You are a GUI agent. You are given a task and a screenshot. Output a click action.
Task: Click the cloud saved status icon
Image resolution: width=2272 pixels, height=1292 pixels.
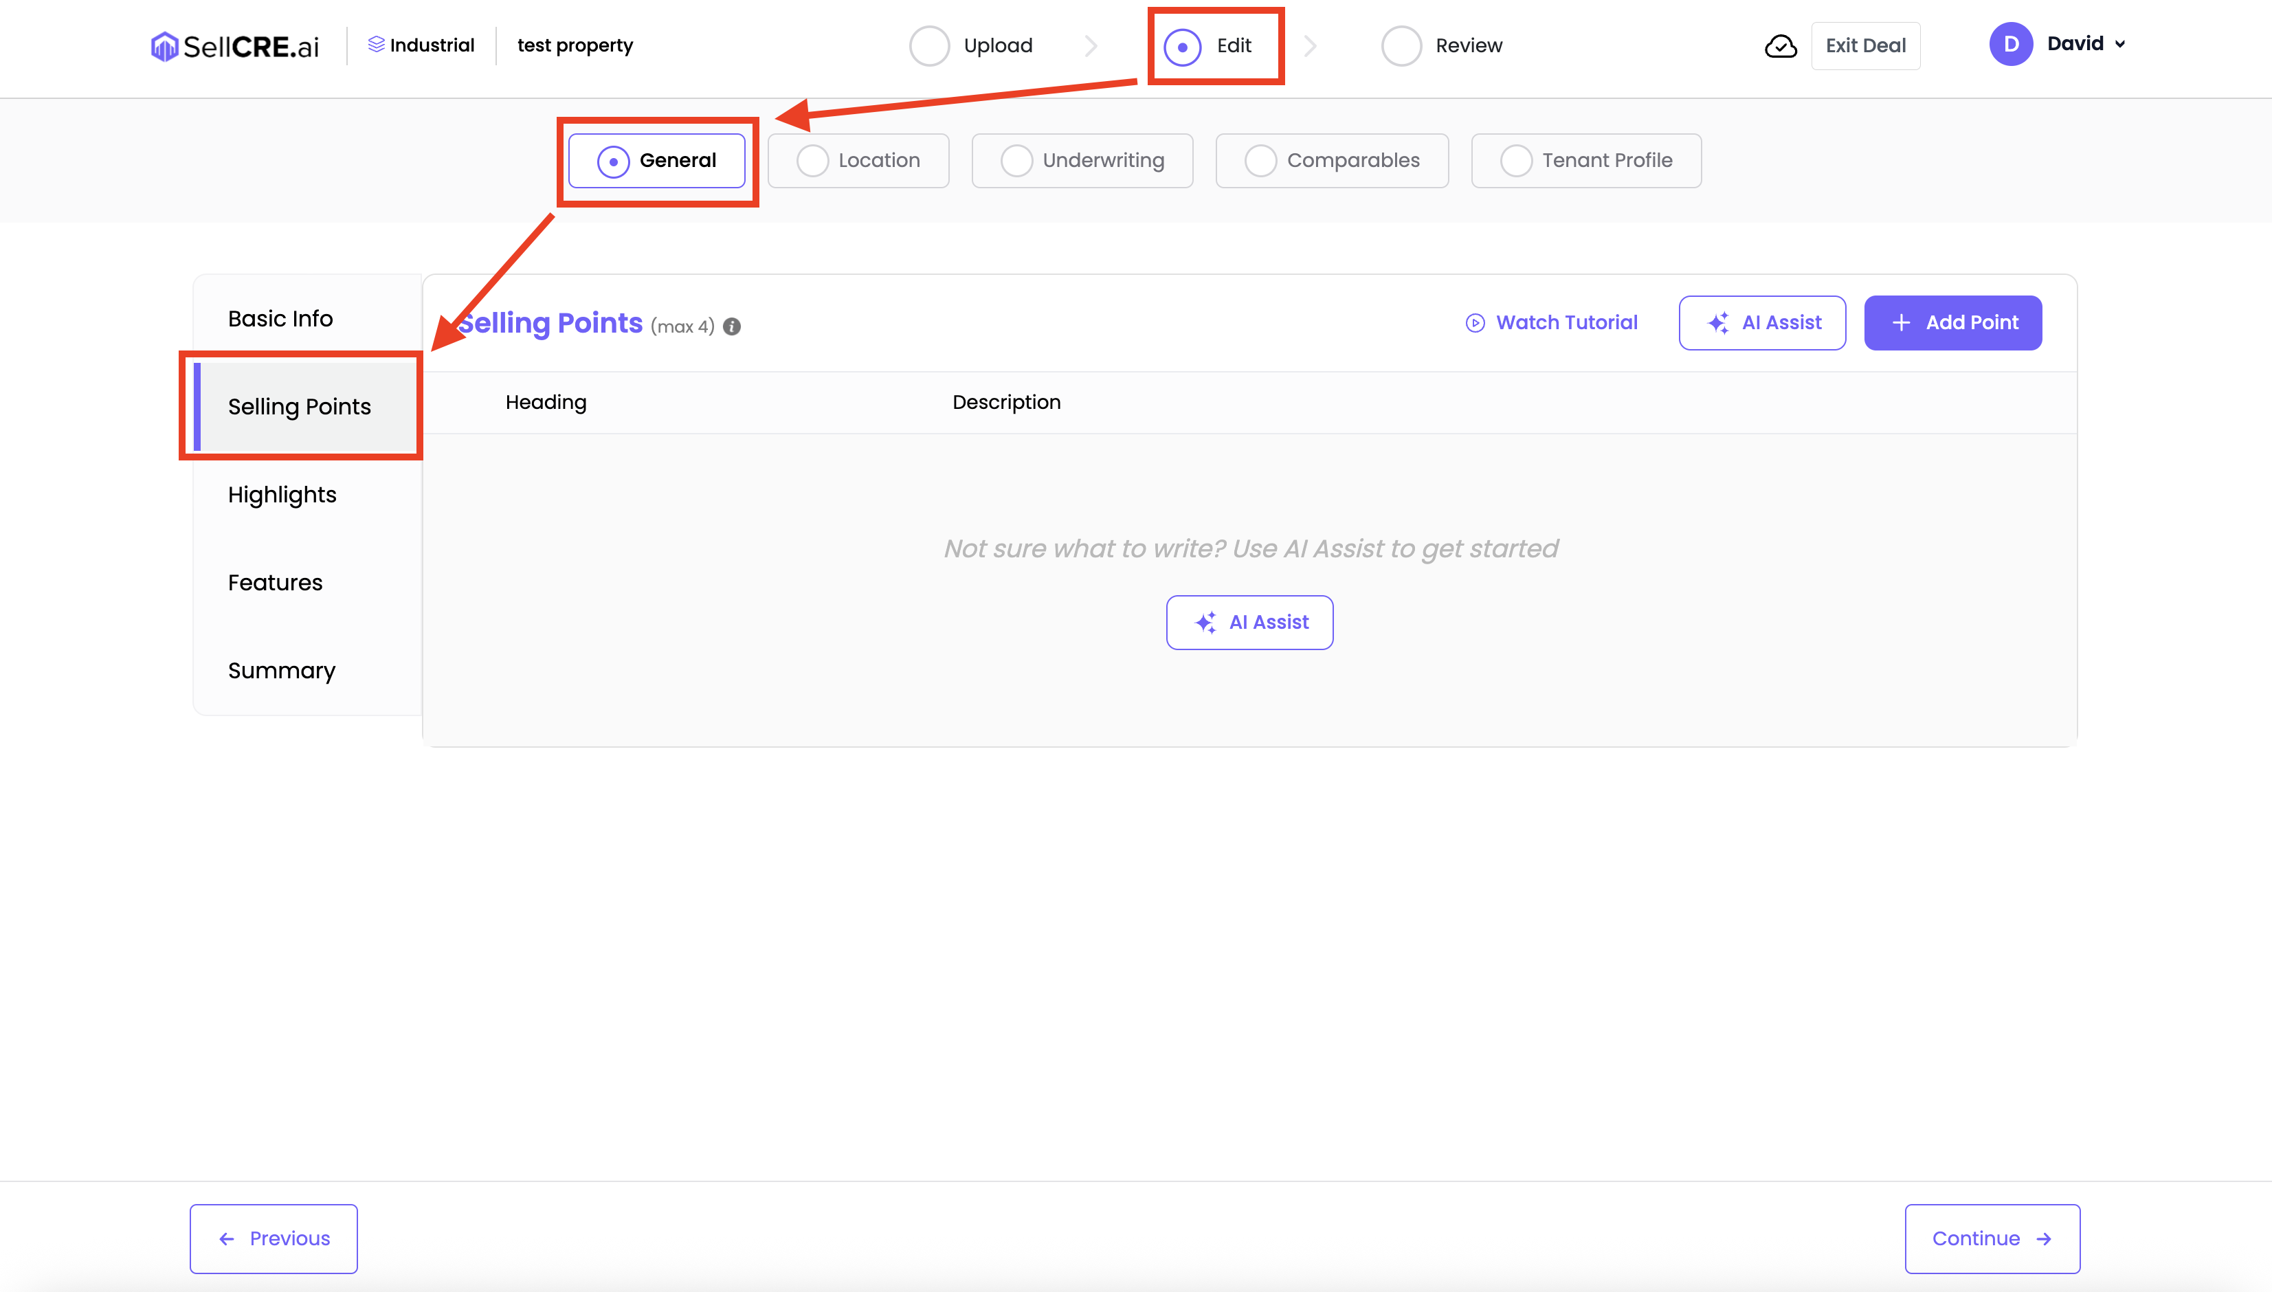tap(1780, 46)
